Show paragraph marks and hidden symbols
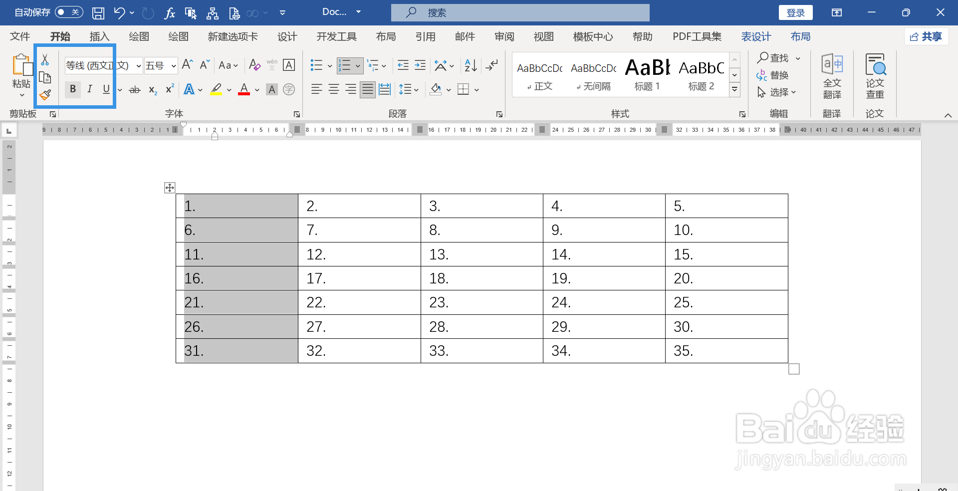958x491 pixels. tap(492, 65)
